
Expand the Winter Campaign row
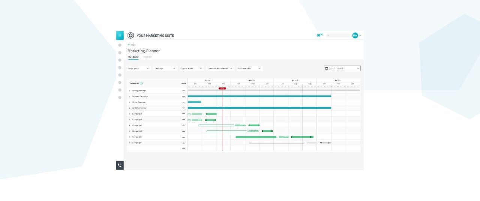[x=129, y=102]
